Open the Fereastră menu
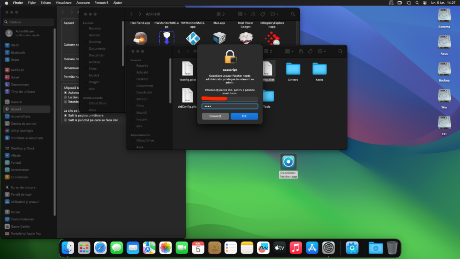This screenshot has width=460, height=259. (x=101, y=3)
